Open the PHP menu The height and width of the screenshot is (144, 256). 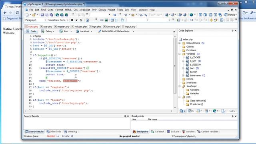pos(94,10)
